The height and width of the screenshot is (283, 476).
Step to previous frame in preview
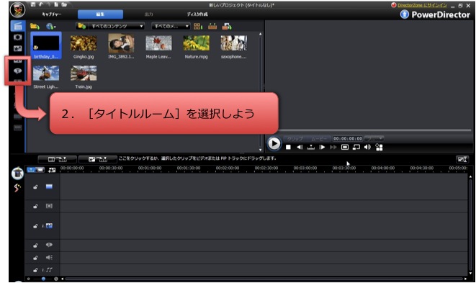pyautogui.click(x=300, y=148)
